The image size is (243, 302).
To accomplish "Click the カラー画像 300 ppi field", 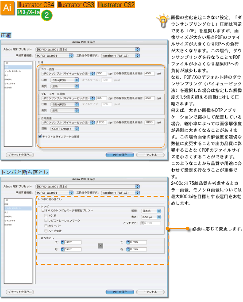I will 101,73.
